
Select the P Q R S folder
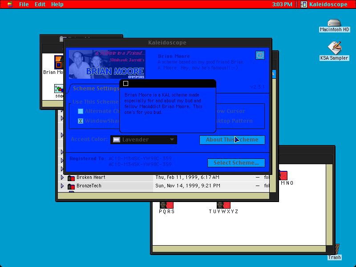166,205
